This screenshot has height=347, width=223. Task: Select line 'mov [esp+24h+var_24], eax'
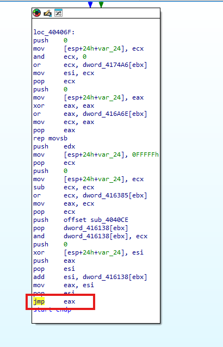89,97
